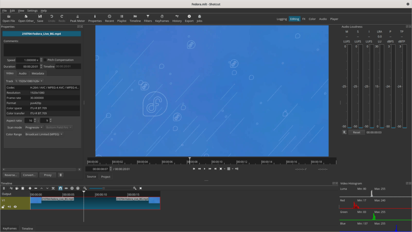Click the timeline Append (plus) icon

[30, 188]
